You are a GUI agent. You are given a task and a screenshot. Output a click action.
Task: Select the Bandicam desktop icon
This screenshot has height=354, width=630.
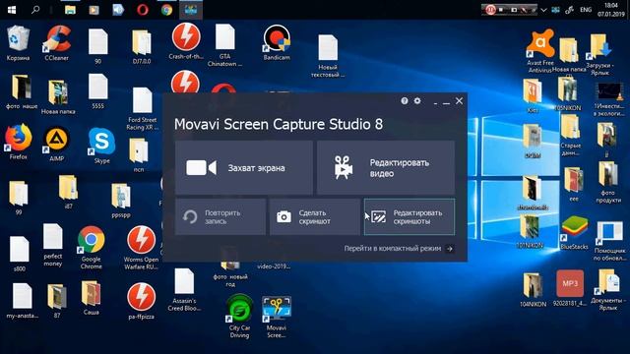click(277, 43)
